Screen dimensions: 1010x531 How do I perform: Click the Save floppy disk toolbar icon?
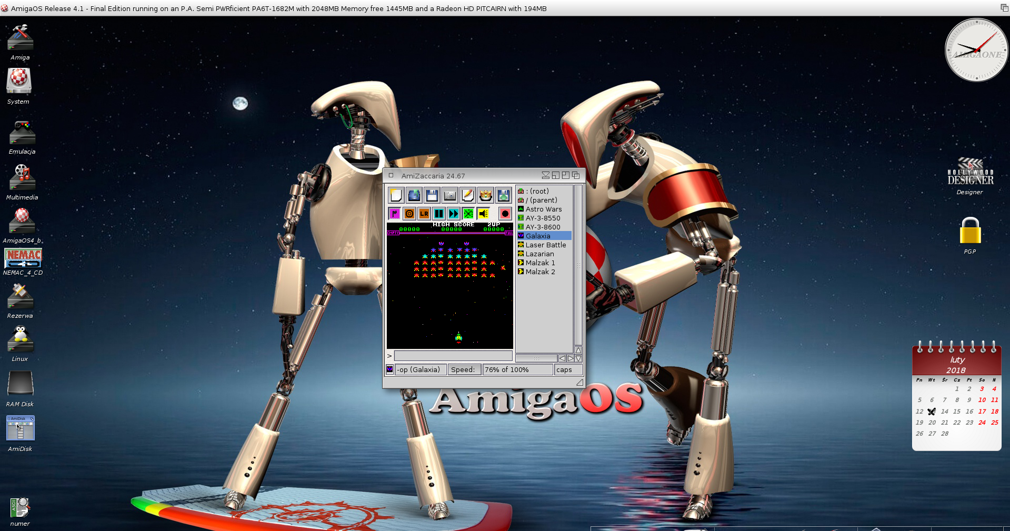(x=432, y=195)
